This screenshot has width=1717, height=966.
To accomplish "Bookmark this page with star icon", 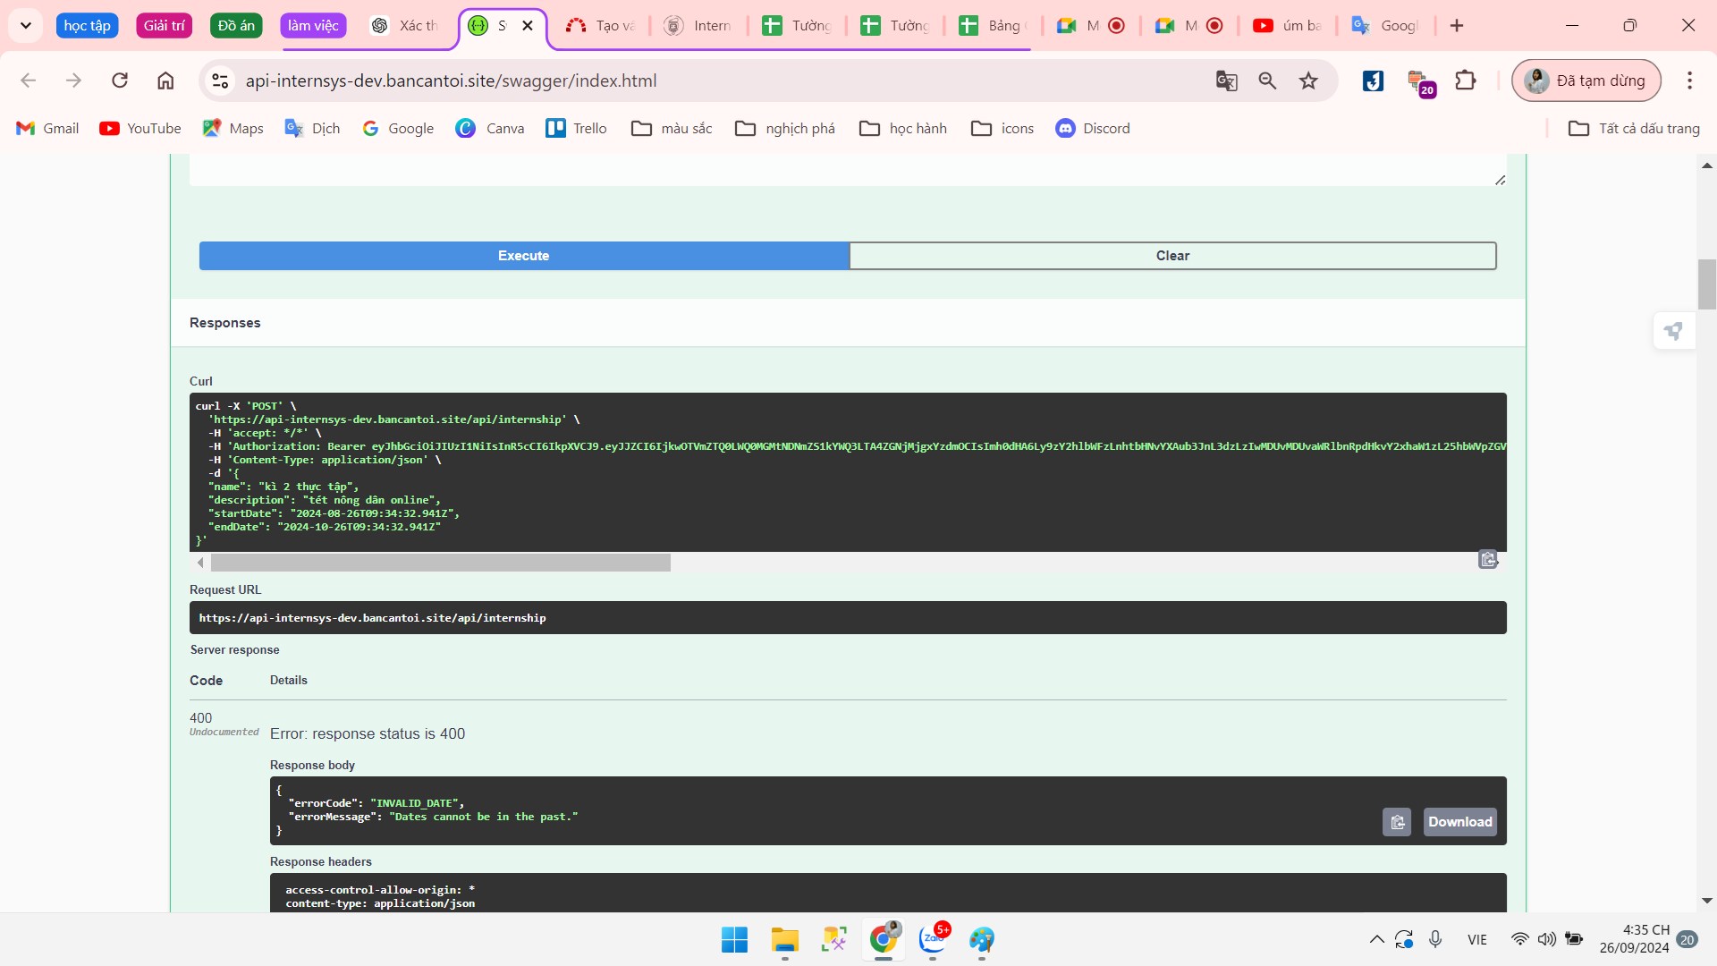I will [x=1308, y=80].
